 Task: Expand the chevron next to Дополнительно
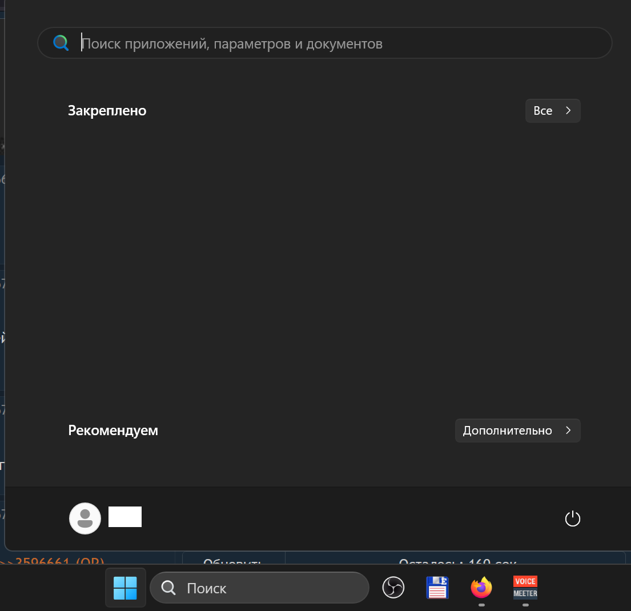point(568,431)
